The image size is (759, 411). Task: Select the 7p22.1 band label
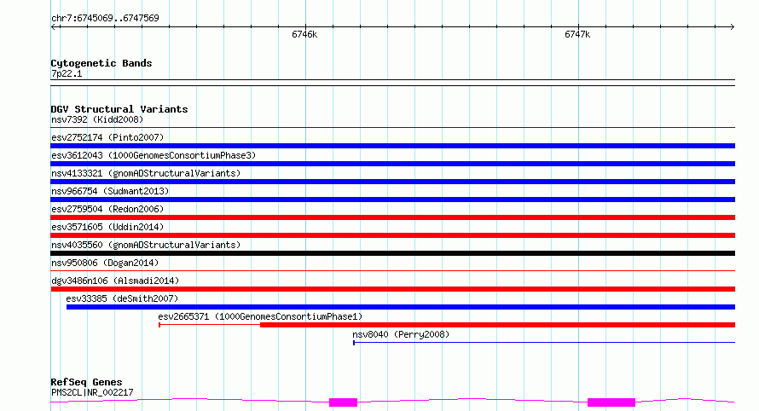(x=67, y=73)
